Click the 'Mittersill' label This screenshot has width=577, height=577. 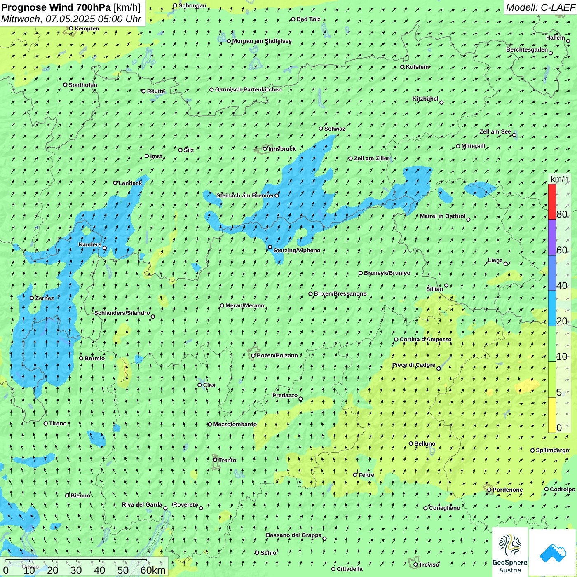(473, 146)
